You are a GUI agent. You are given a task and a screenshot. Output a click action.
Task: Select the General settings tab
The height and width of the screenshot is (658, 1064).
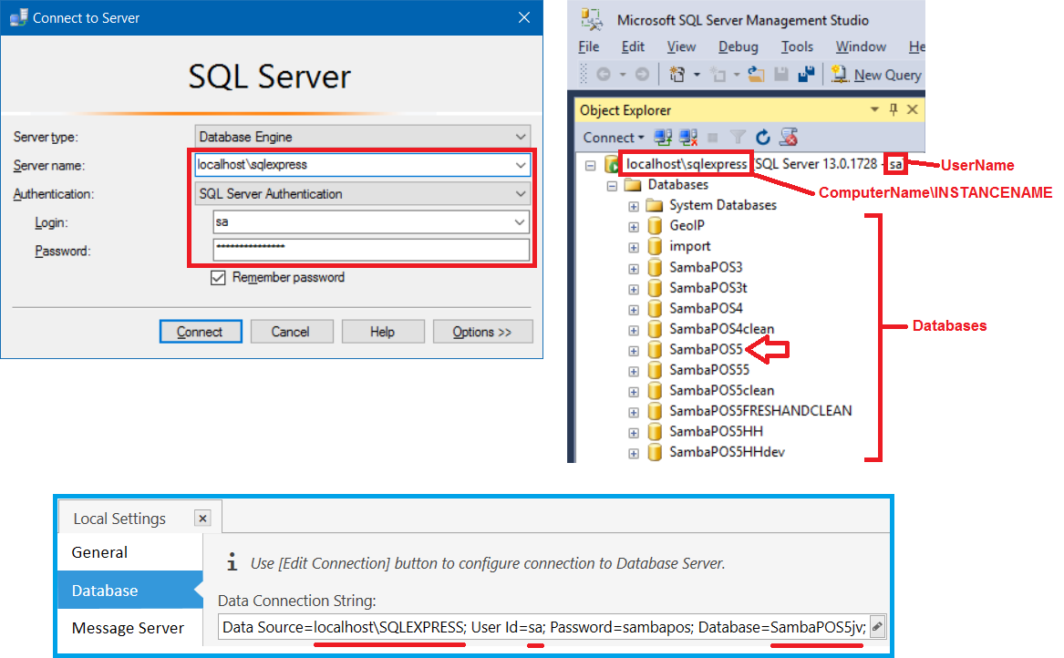130,552
